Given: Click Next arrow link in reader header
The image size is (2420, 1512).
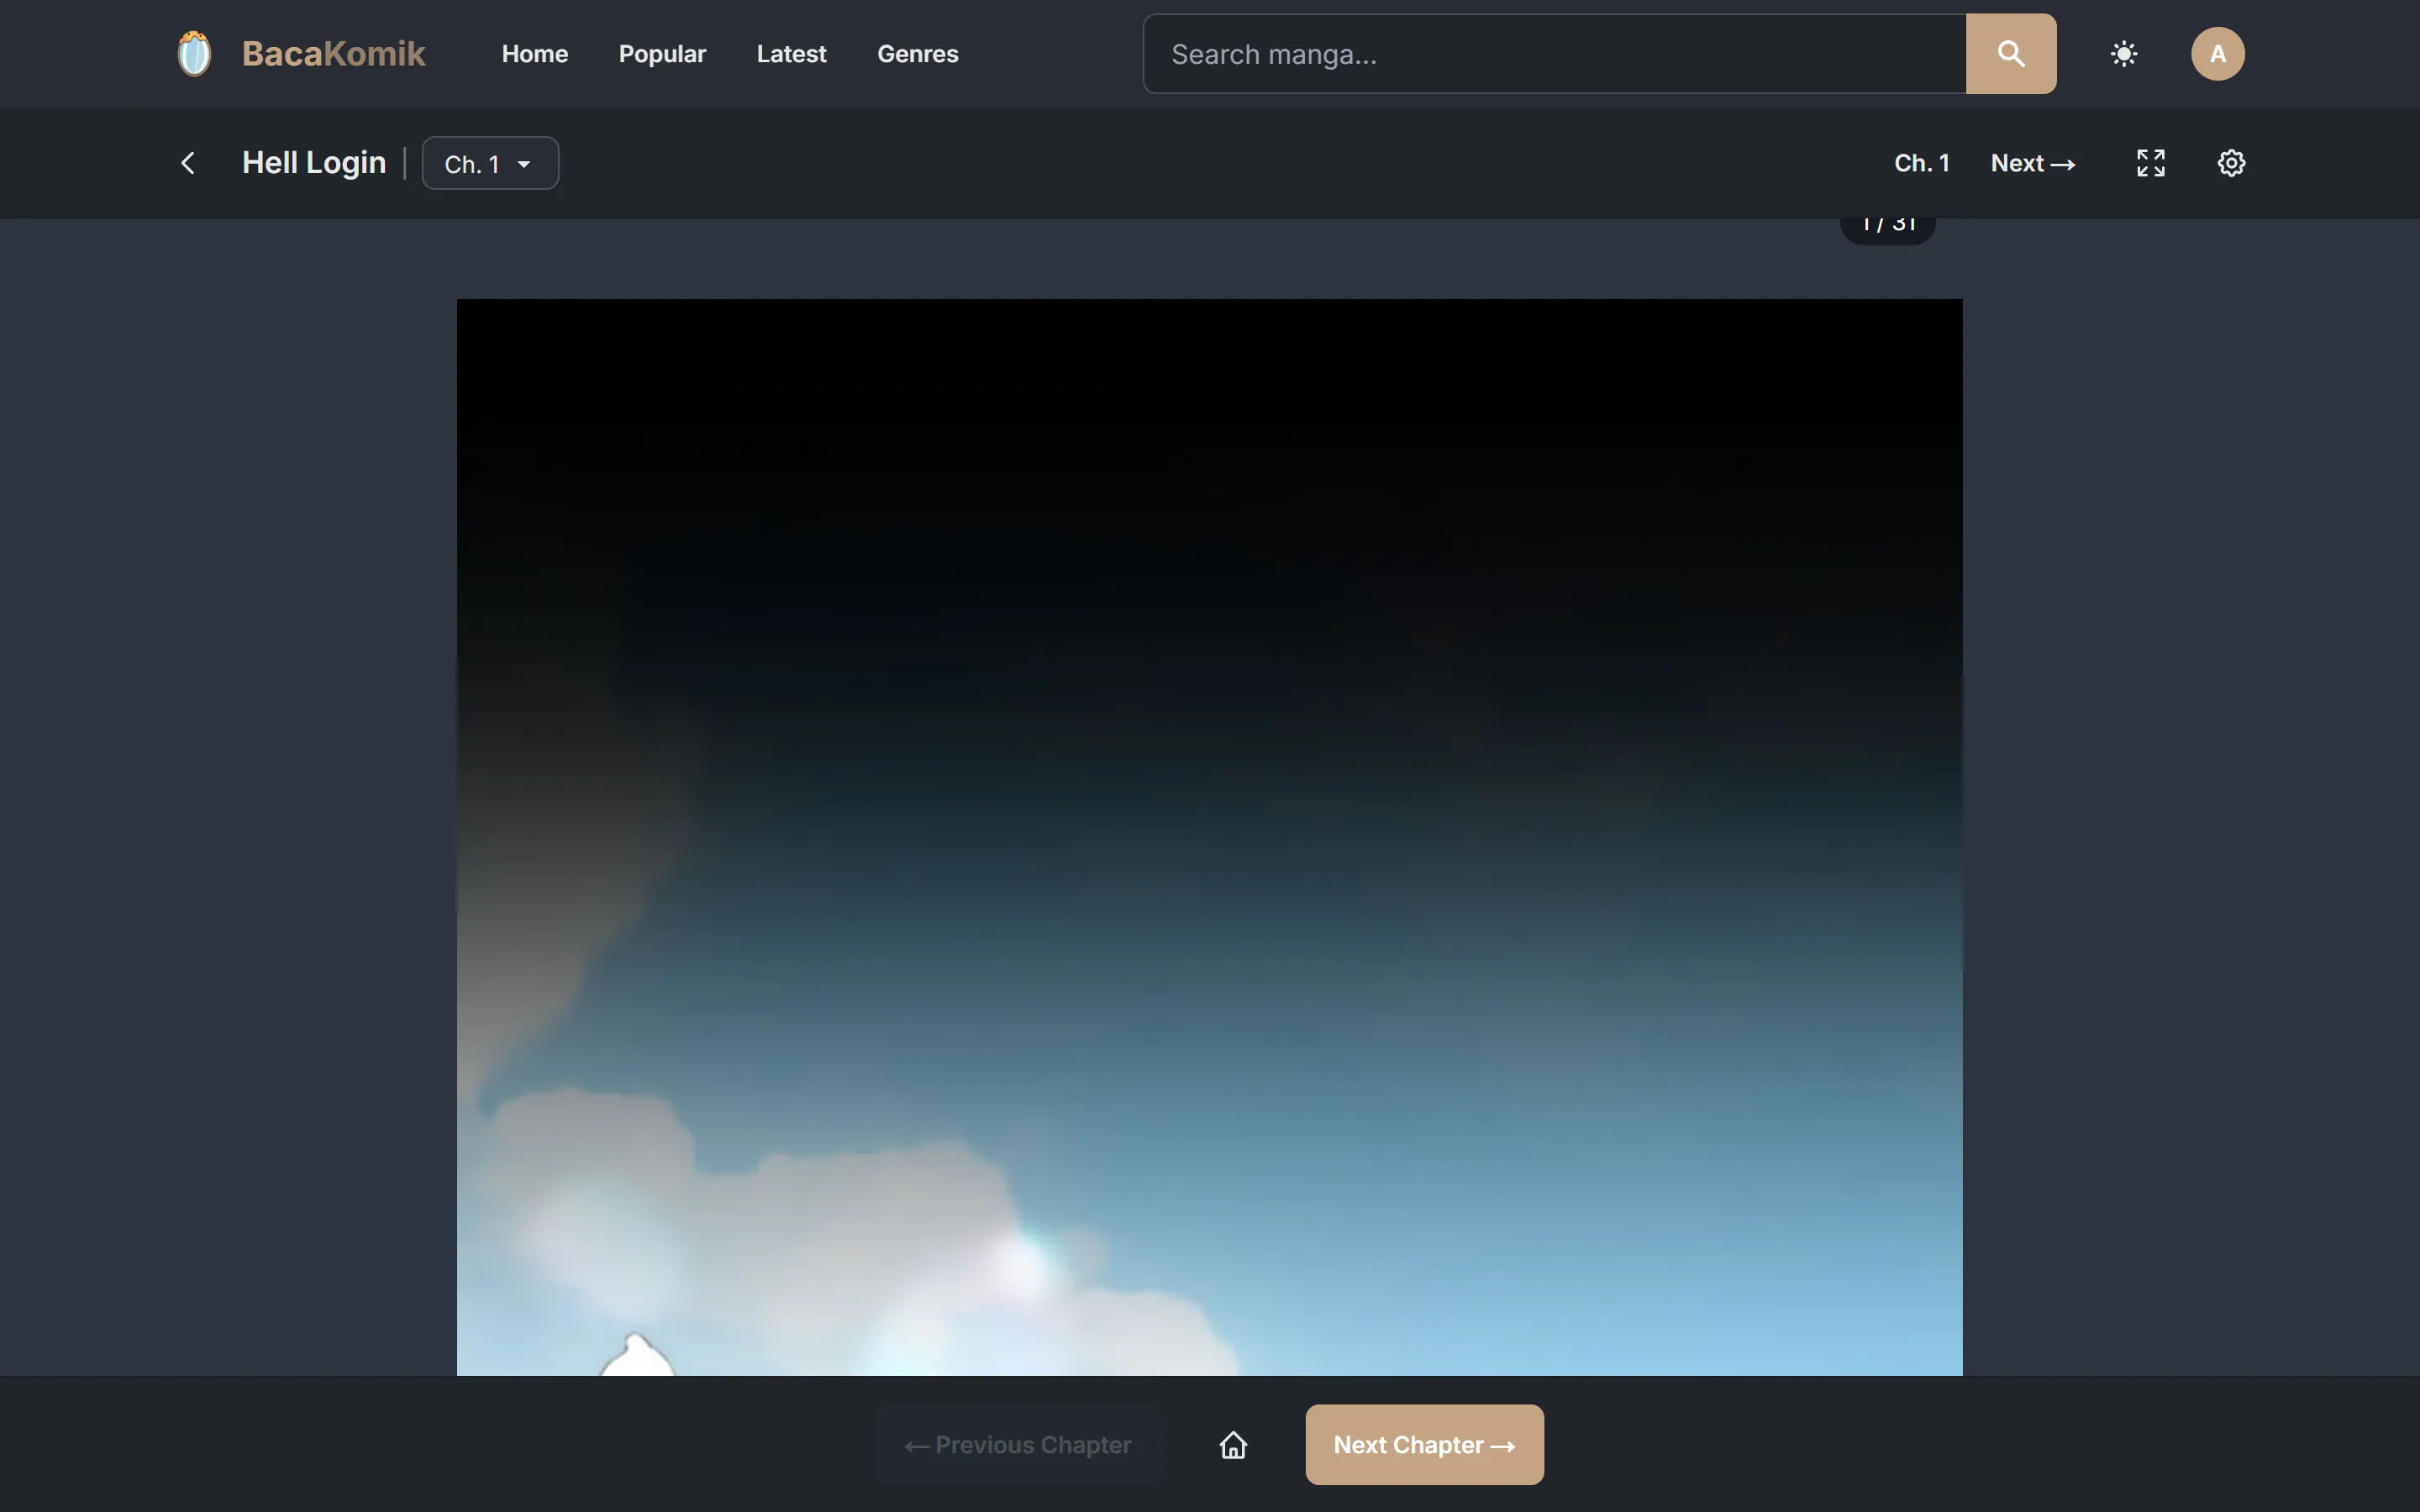Looking at the screenshot, I should 2032,163.
